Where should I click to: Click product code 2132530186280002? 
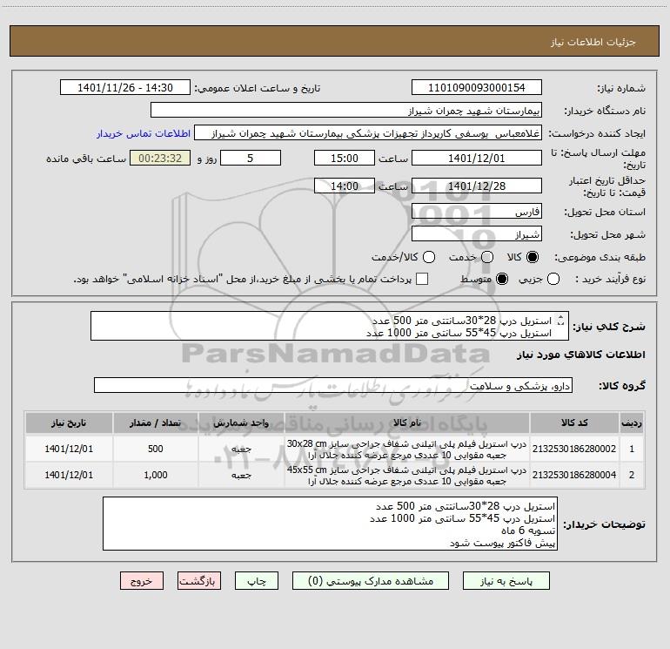coord(574,449)
